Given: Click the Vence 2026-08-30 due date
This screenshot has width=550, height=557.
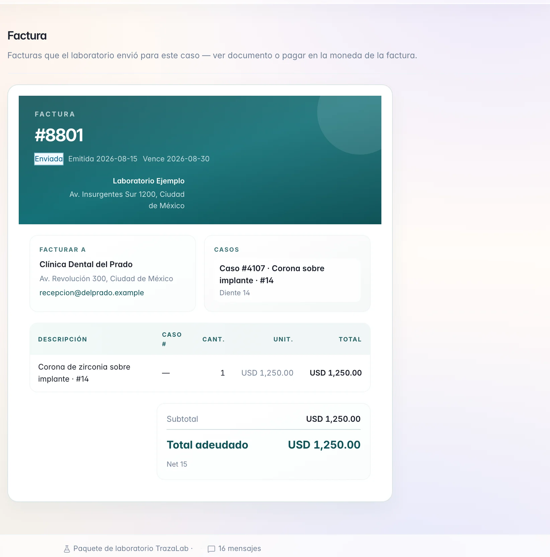Looking at the screenshot, I should coord(176,159).
